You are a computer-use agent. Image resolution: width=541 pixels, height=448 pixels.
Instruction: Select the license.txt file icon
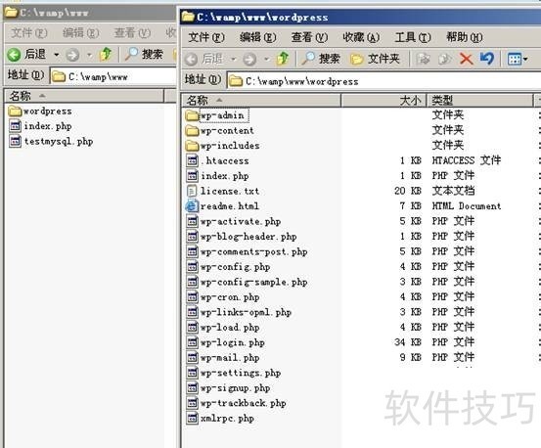click(x=192, y=191)
